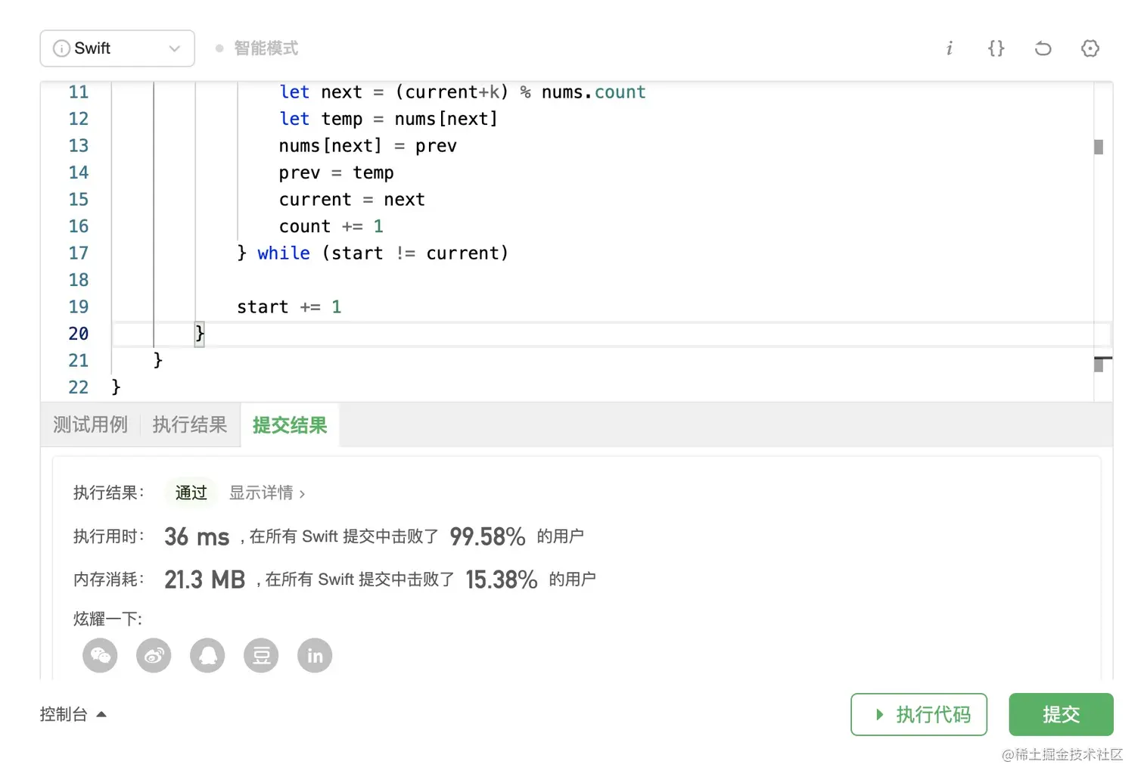The height and width of the screenshot is (783, 1144).
Task: Toggle the 智能模式 smart mode indicator
Action: (257, 48)
